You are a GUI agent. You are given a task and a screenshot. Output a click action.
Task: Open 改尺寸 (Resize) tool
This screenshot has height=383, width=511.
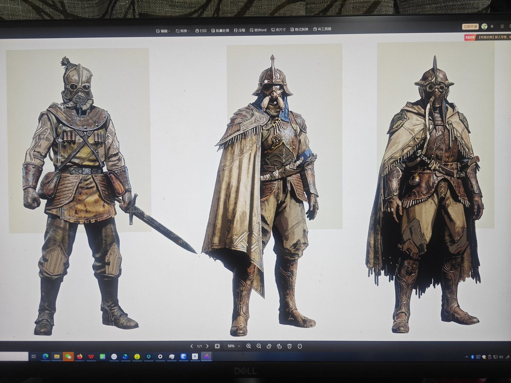click(278, 30)
